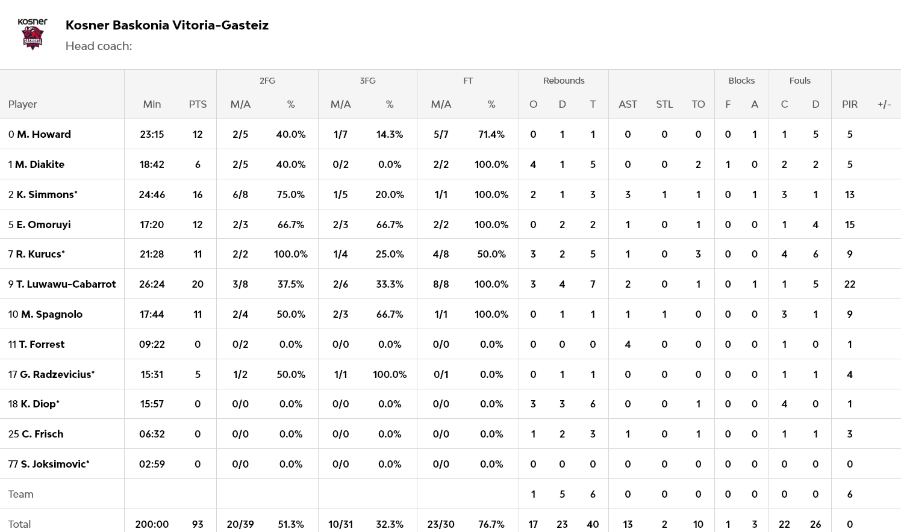Select player M. Diakite
Viewport: 901px width, 532px height.
(40, 164)
